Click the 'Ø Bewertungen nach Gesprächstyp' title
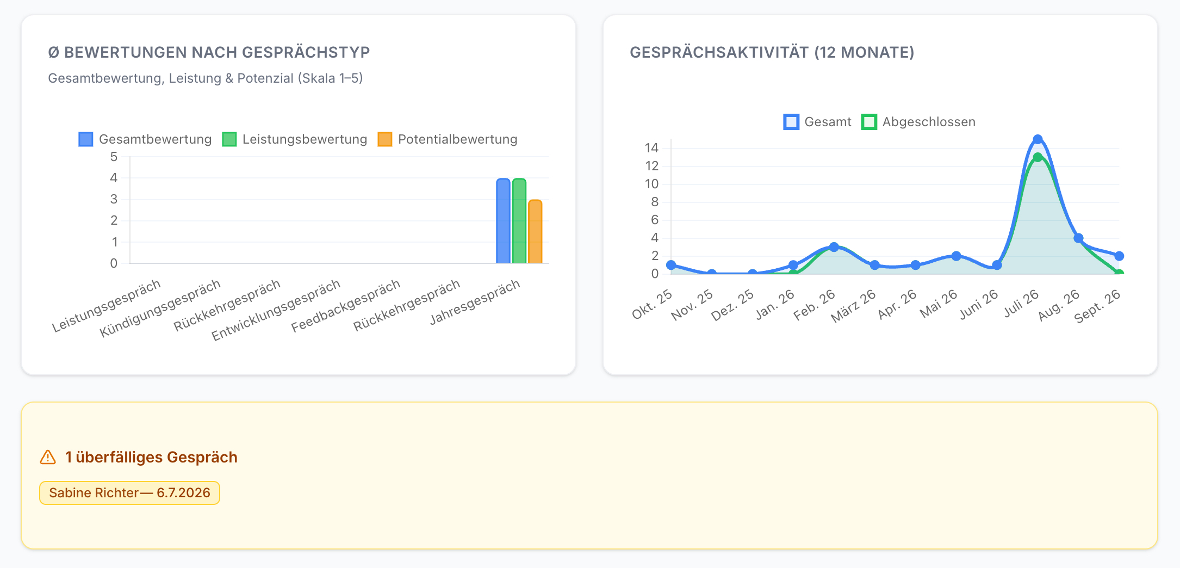 [209, 52]
